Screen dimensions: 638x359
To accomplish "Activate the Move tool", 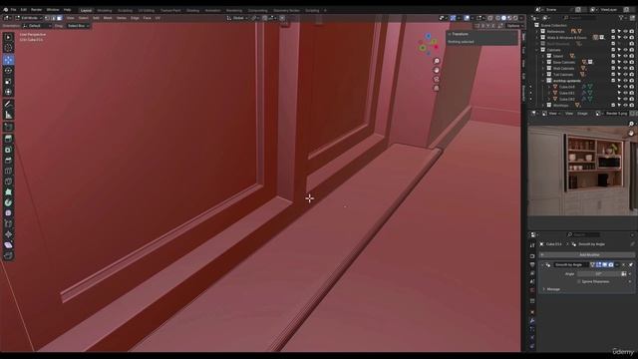I will [x=8, y=60].
